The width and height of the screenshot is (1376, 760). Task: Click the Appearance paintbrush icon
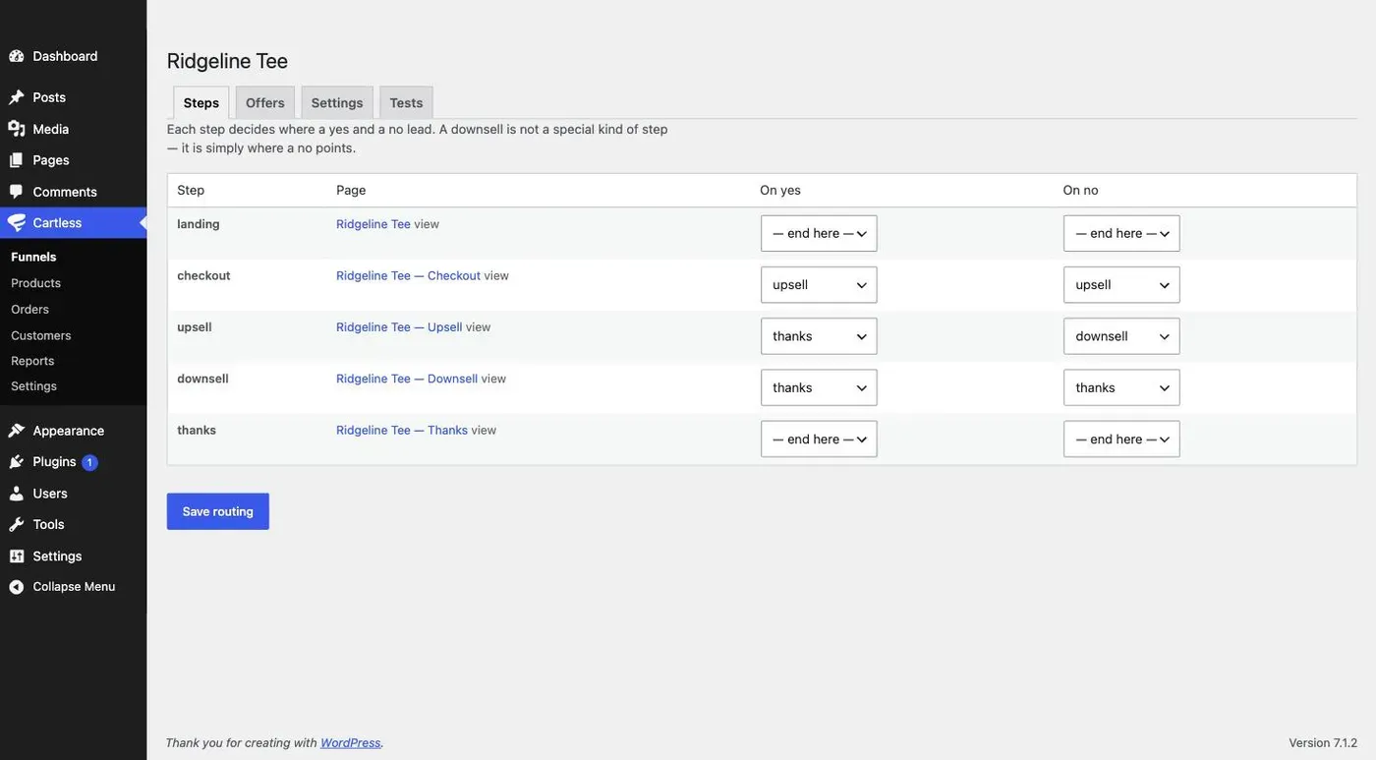pos(17,431)
